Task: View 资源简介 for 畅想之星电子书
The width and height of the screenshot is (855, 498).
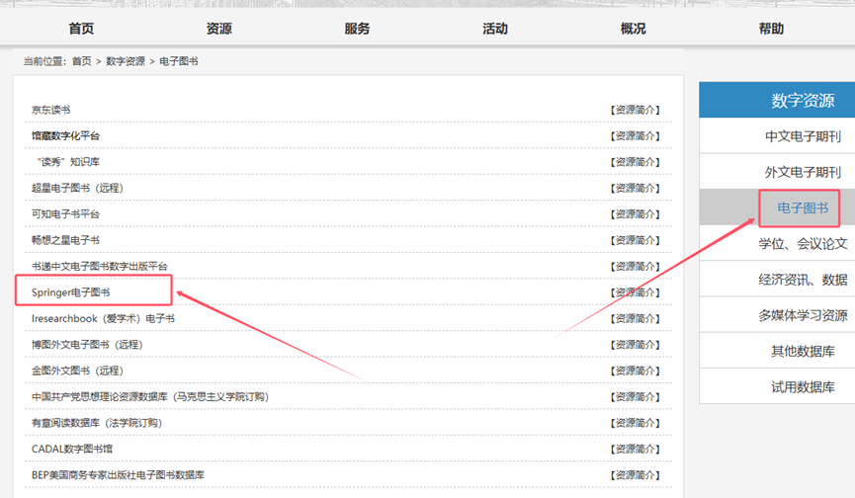Action: [x=636, y=241]
